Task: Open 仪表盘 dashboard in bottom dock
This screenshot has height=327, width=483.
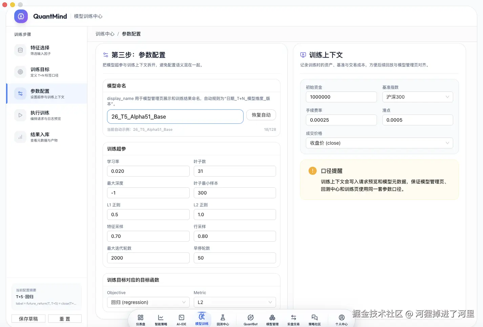Action: [141, 320]
